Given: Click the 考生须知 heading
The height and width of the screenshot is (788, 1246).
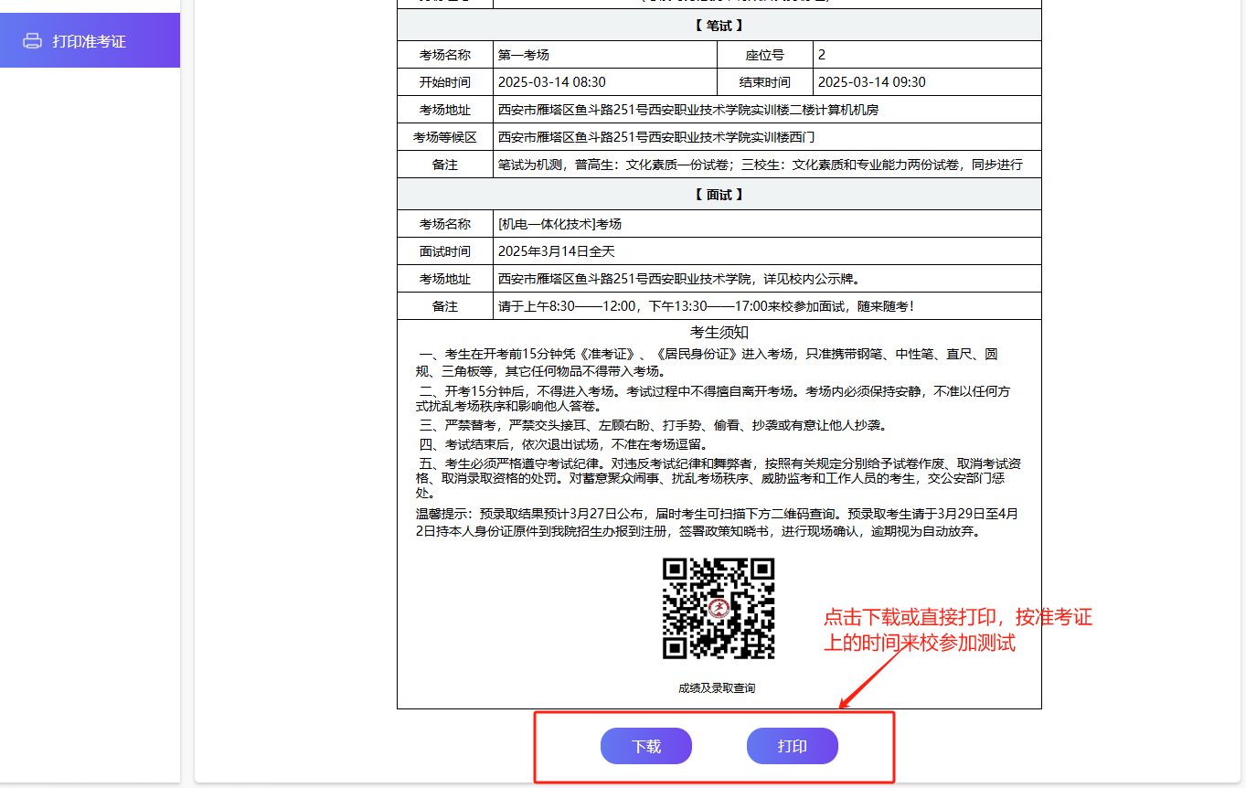Looking at the screenshot, I should (719, 332).
